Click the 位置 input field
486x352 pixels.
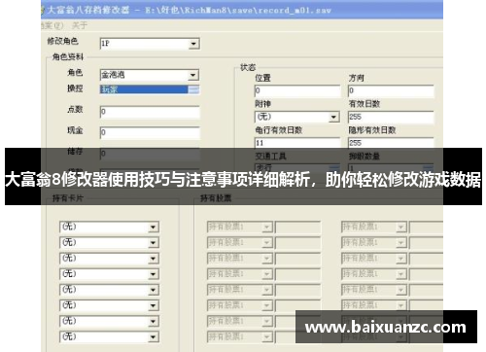coord(297,90)
